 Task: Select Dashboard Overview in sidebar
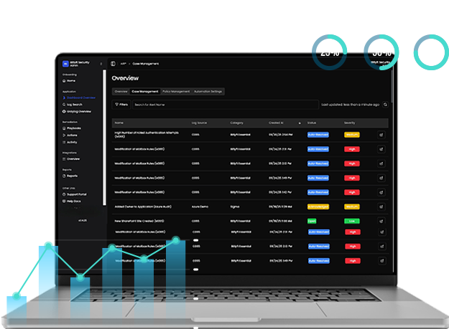[x=79, y=97]
